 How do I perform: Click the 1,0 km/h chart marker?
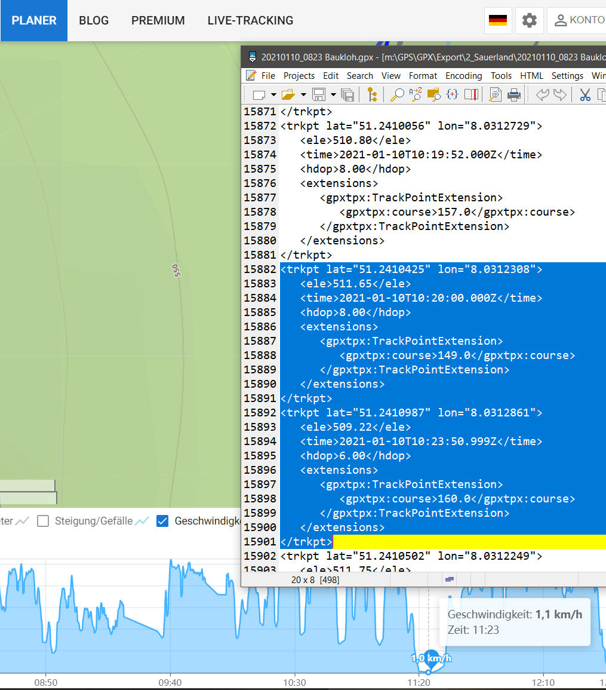click(x=430, y=659)
